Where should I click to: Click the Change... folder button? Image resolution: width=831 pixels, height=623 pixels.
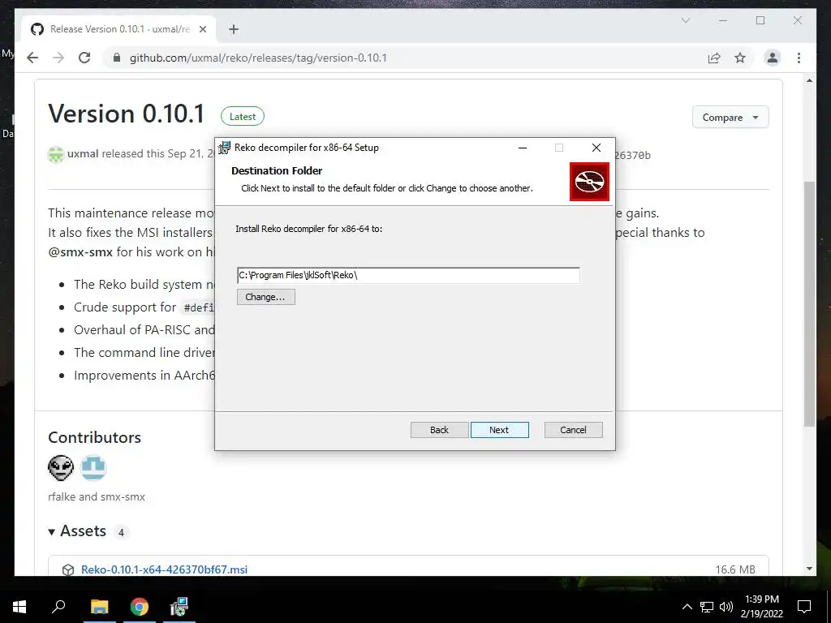coord(265,297)
